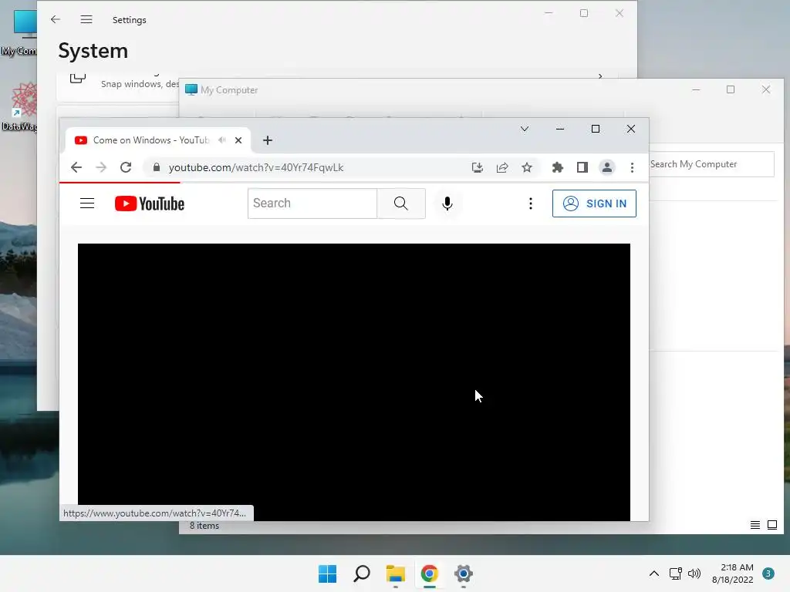Click the YouTube logo
The image size is (790, 592).
150,203
